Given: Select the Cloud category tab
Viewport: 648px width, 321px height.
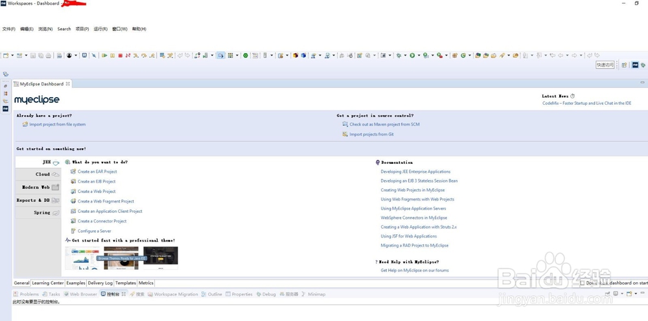Looking at the screenshot, I should tap(38, 174).
